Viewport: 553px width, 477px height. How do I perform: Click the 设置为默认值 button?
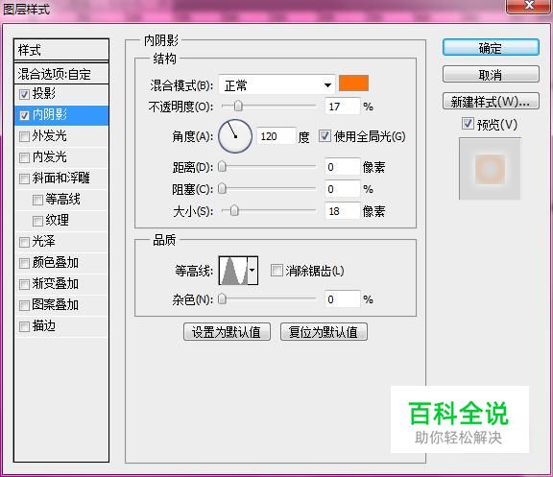[x=227, y=332]
